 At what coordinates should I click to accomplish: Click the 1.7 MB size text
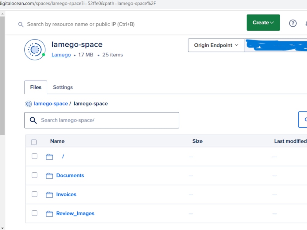tap(86, 55)
